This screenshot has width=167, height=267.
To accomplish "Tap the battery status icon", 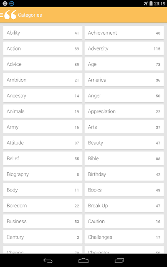I will click(x=151, y=3).
